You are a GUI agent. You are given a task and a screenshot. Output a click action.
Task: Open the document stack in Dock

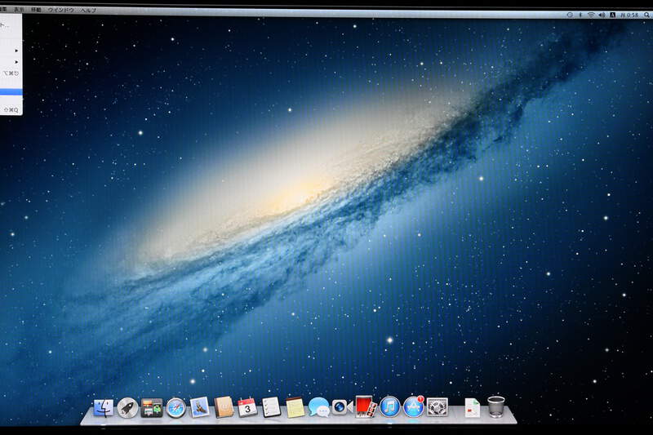(x=473, y=407)
